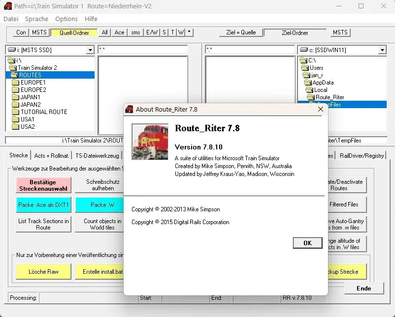Select the All file filter
Screen dimensions: 395x317
(104, 32)
